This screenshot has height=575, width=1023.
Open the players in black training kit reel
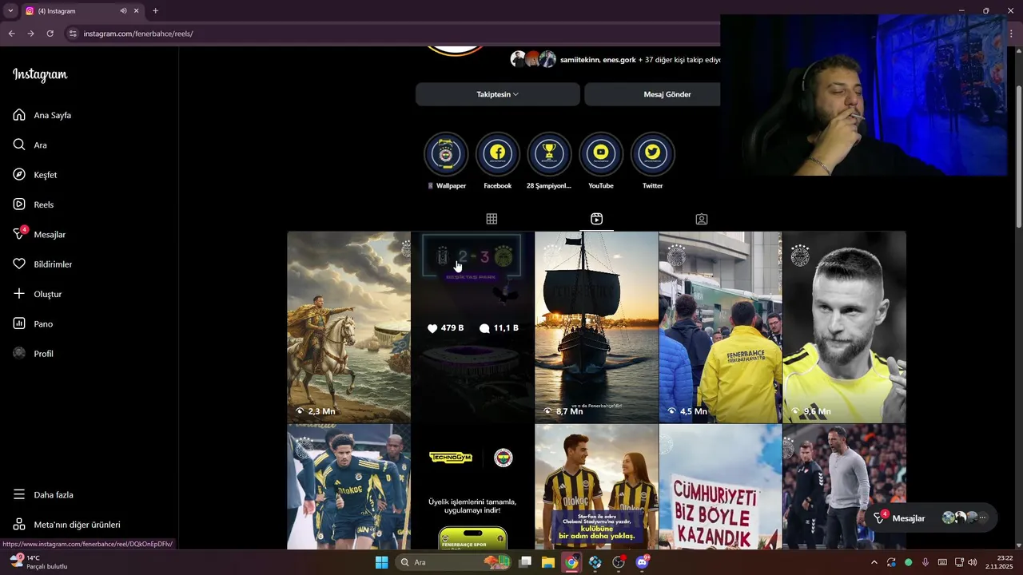click(349, 486)
